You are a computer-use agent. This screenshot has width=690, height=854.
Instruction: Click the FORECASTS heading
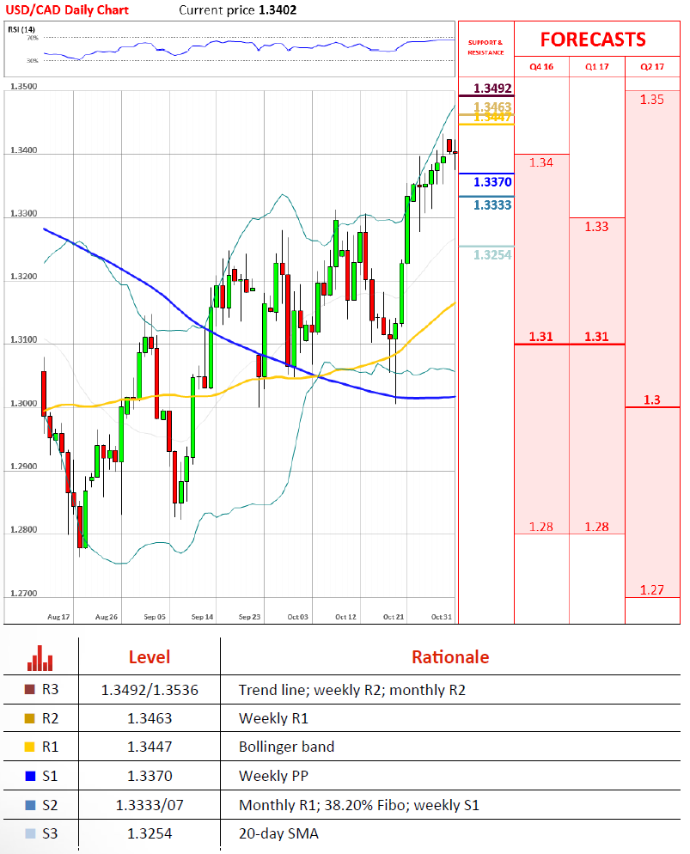pyautogui.click(x=593, y=40)
